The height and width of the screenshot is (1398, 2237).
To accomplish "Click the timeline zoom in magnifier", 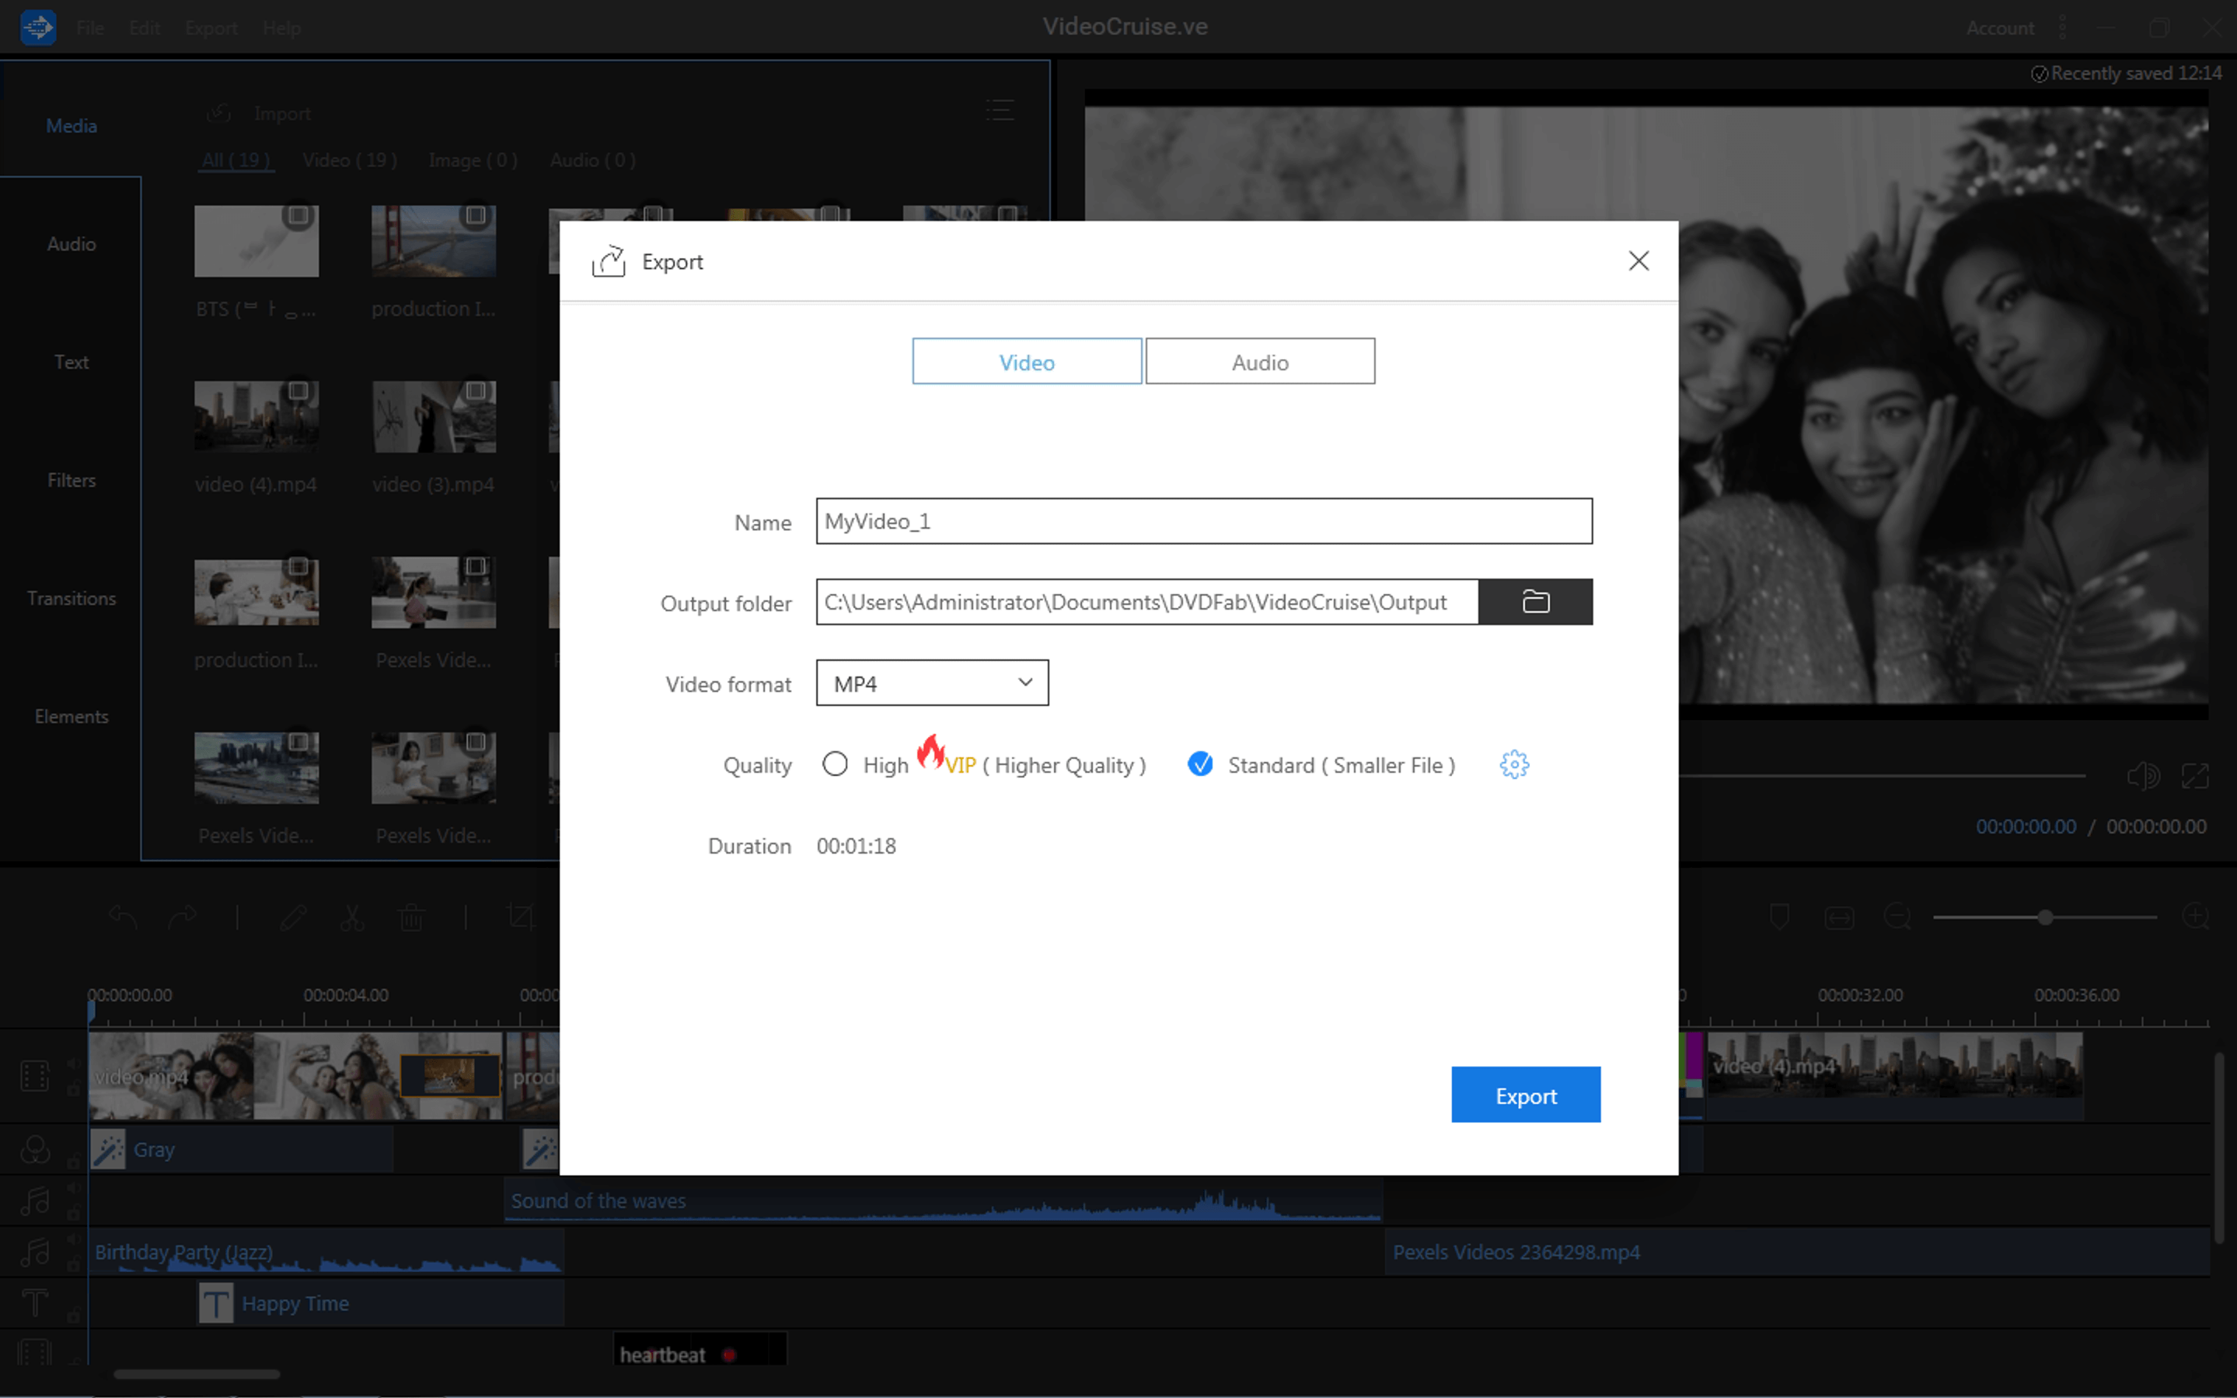I will 2196,917.
